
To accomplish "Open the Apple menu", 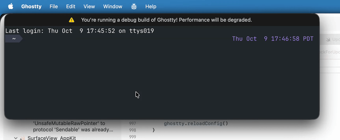I will coord(10,6).
